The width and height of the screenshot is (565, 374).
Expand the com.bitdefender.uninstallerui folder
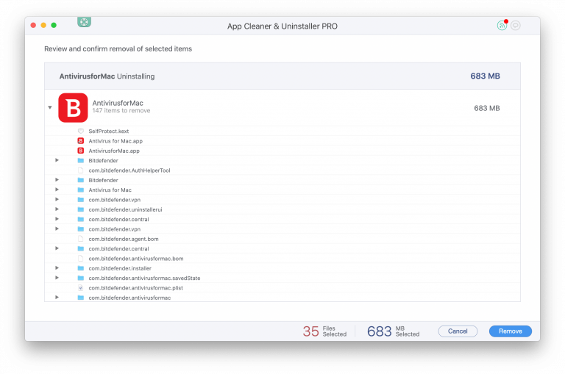pos(57,209)
